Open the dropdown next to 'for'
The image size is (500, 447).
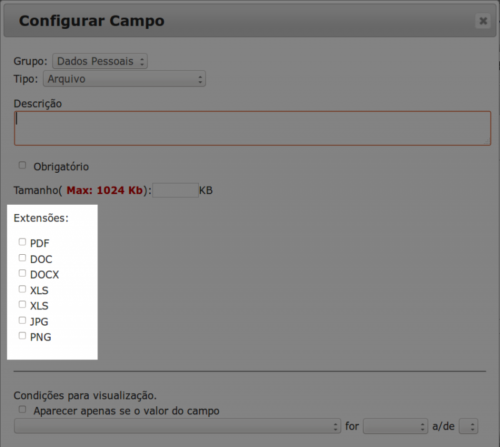(396, 426)
